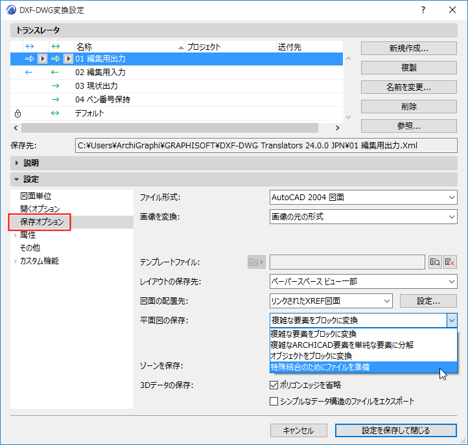This screenshot has height=445, width=468.
Task: Click the blue left arrow in 02 編集用入力 row
Action: (x=29, y=72)
